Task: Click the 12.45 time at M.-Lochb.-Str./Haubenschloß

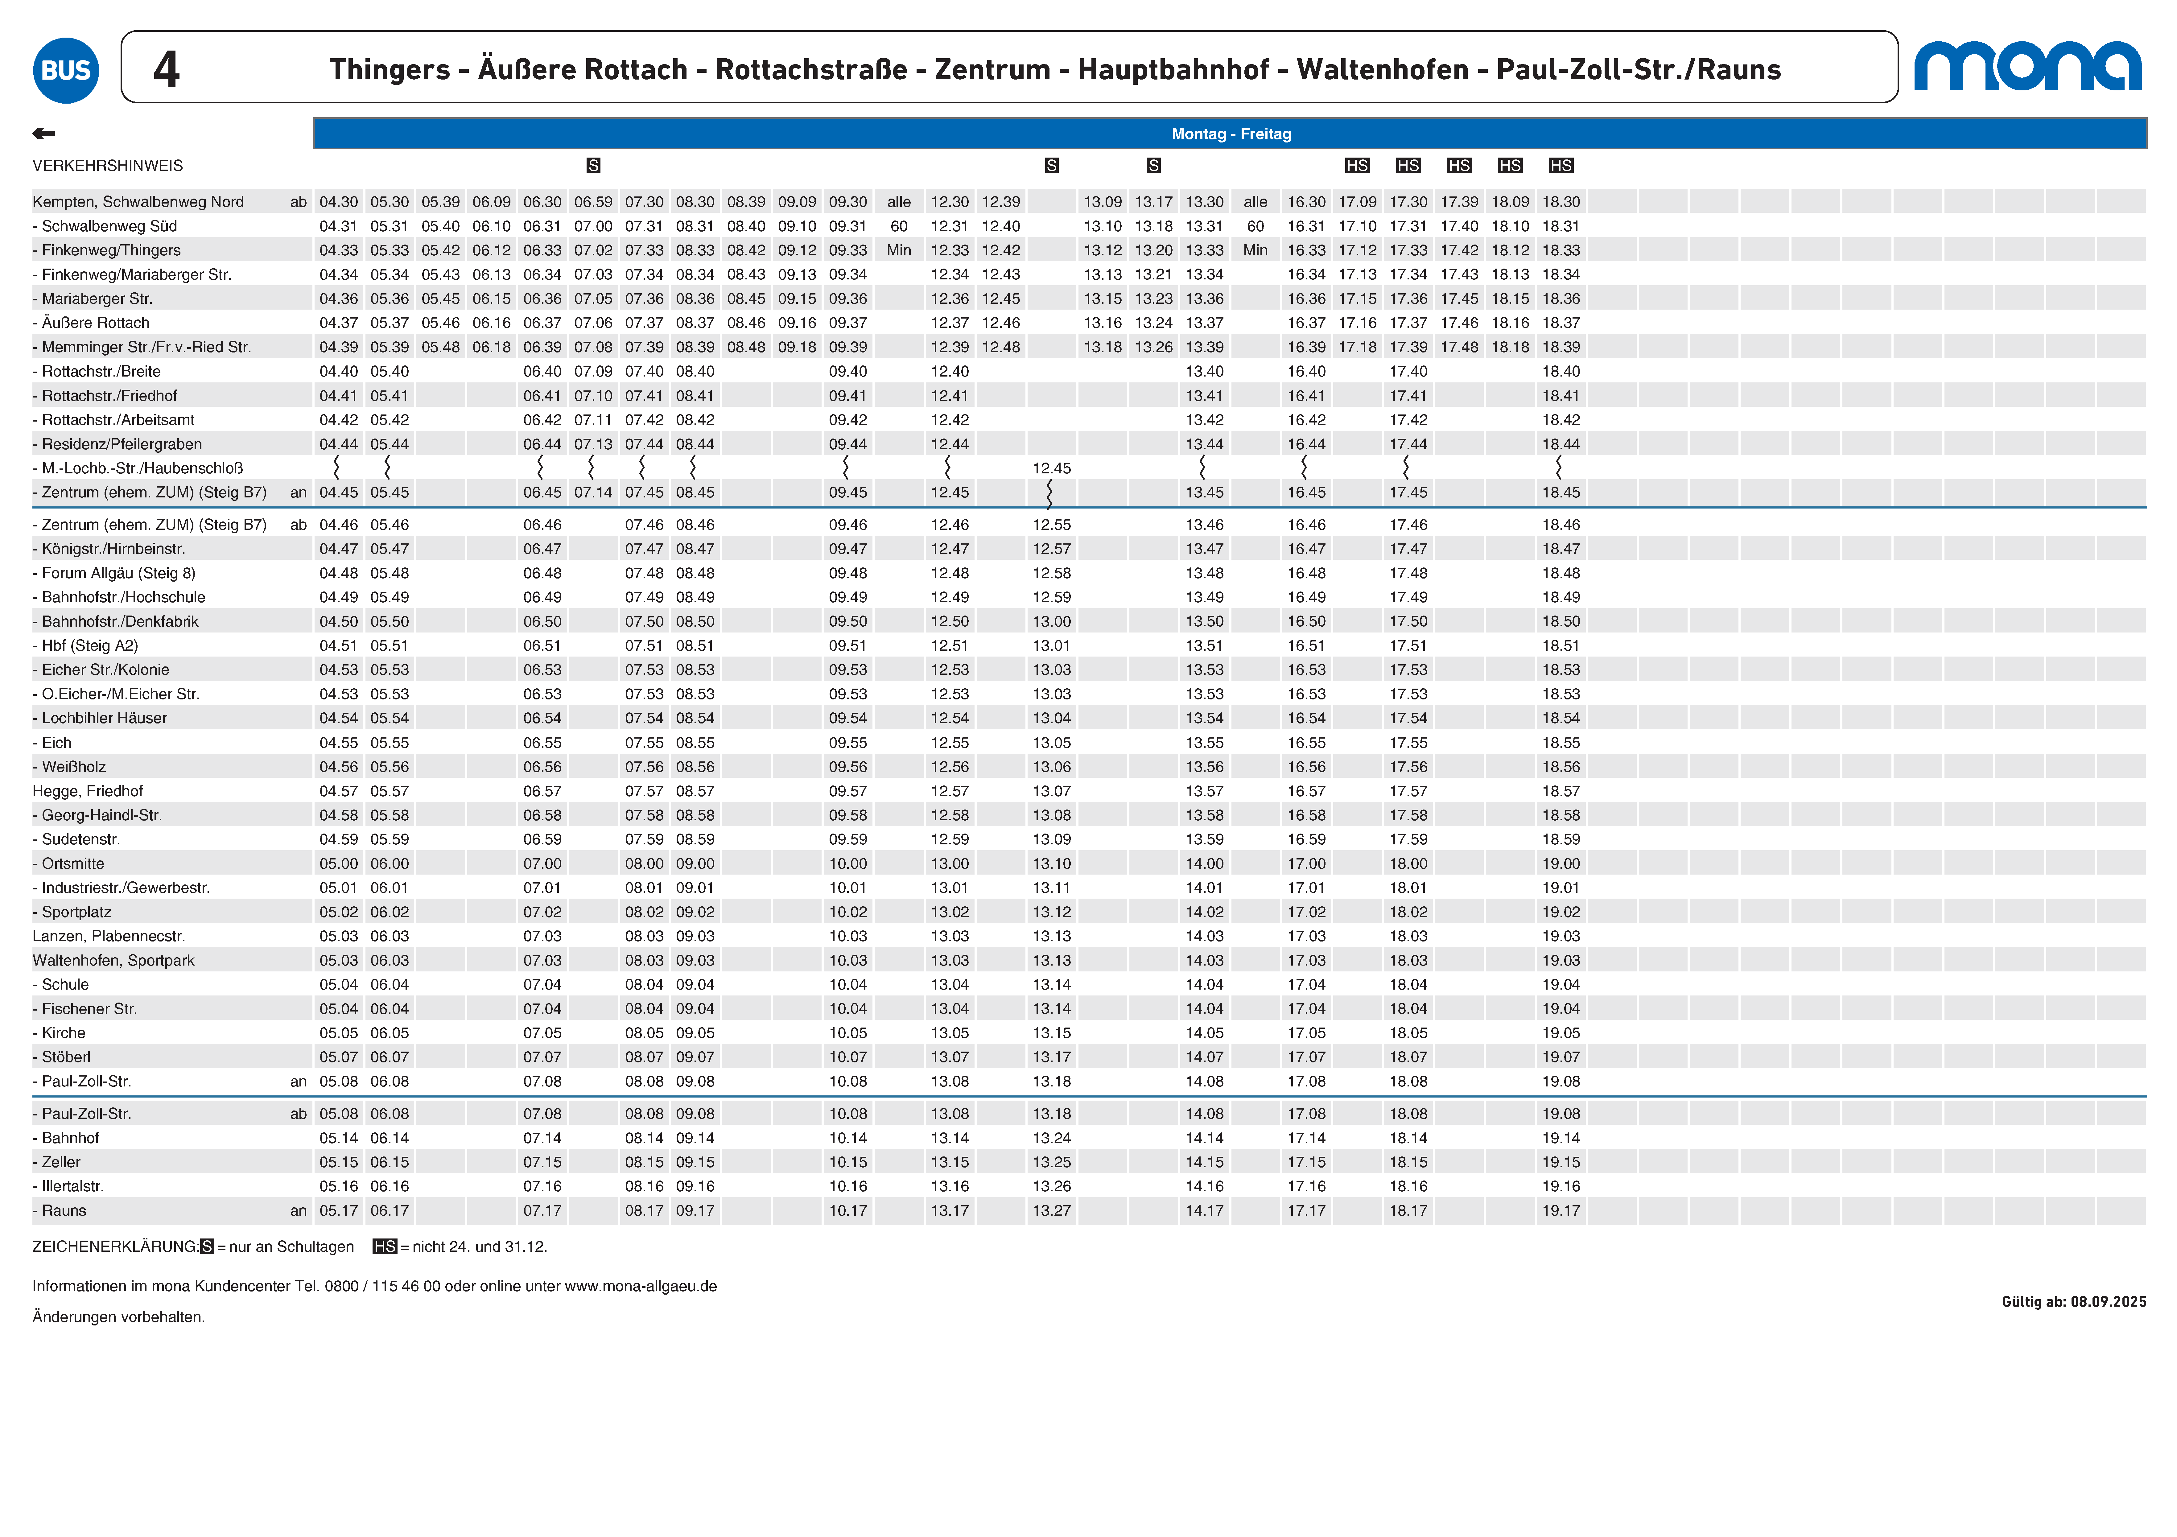Action: pos(1052,468)
